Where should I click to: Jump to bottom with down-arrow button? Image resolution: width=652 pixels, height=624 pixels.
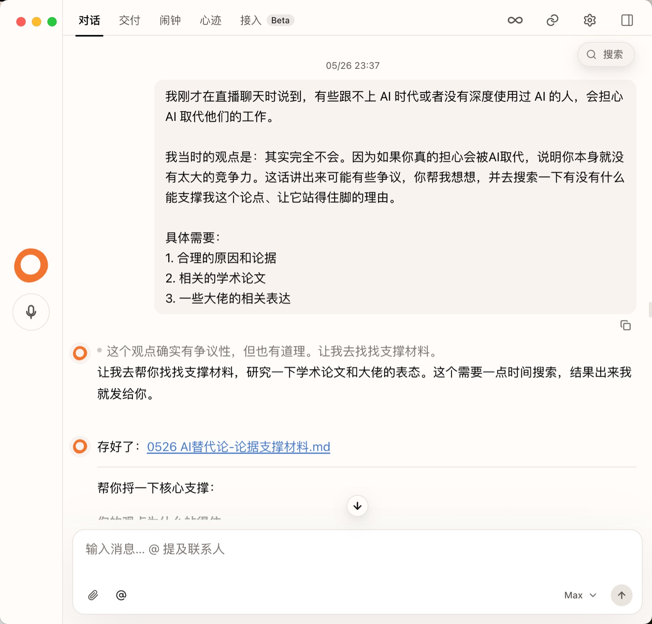tap(357, 506)
